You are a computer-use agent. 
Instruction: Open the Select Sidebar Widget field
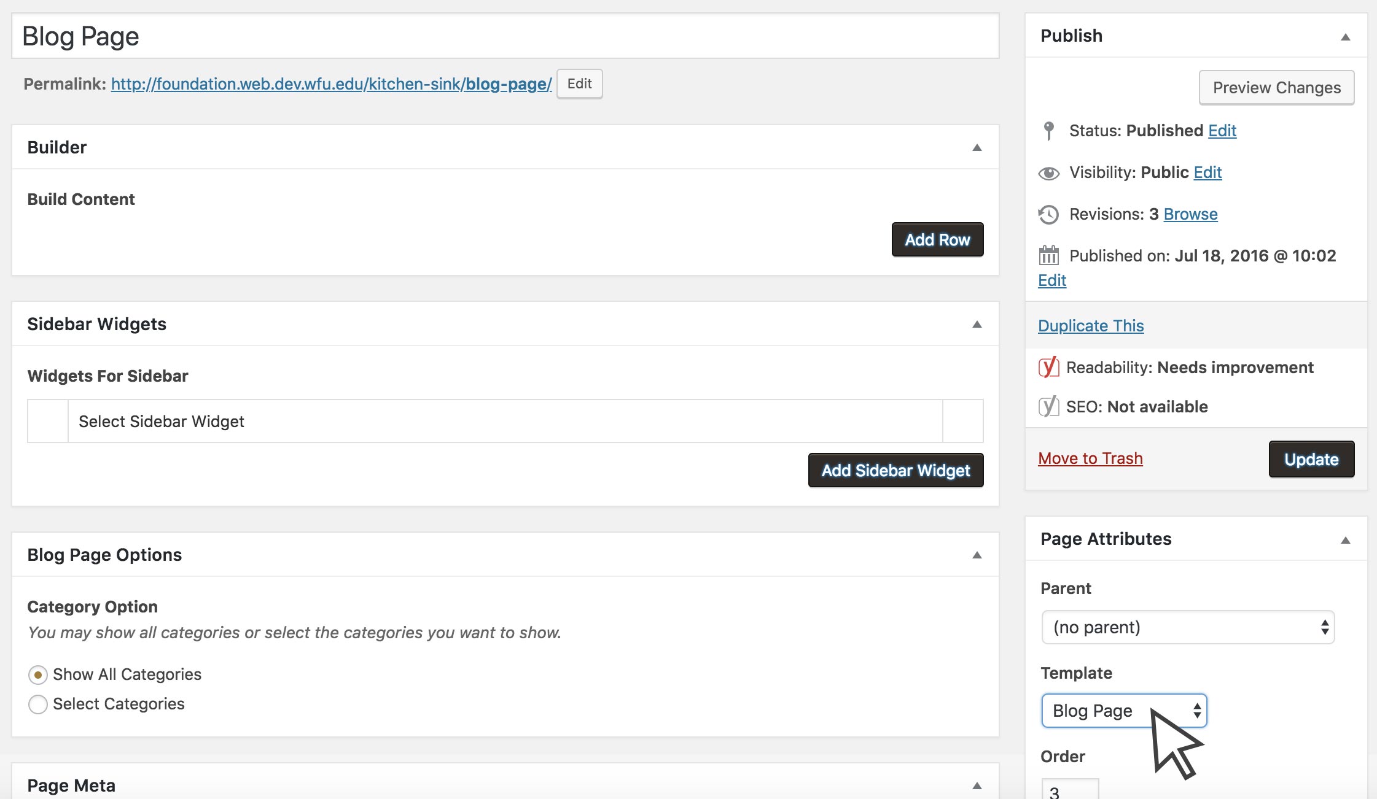[505, 421]
